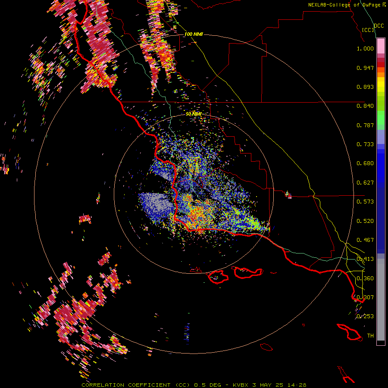388x388 pixels.
Task: Click the 0.627 color scale value
Action: [x=365, y=183]
